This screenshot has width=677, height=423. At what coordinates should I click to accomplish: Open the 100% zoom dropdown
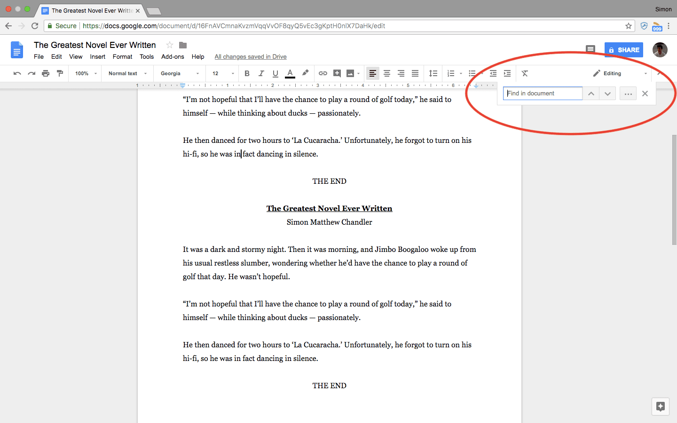tap(86, 73)
